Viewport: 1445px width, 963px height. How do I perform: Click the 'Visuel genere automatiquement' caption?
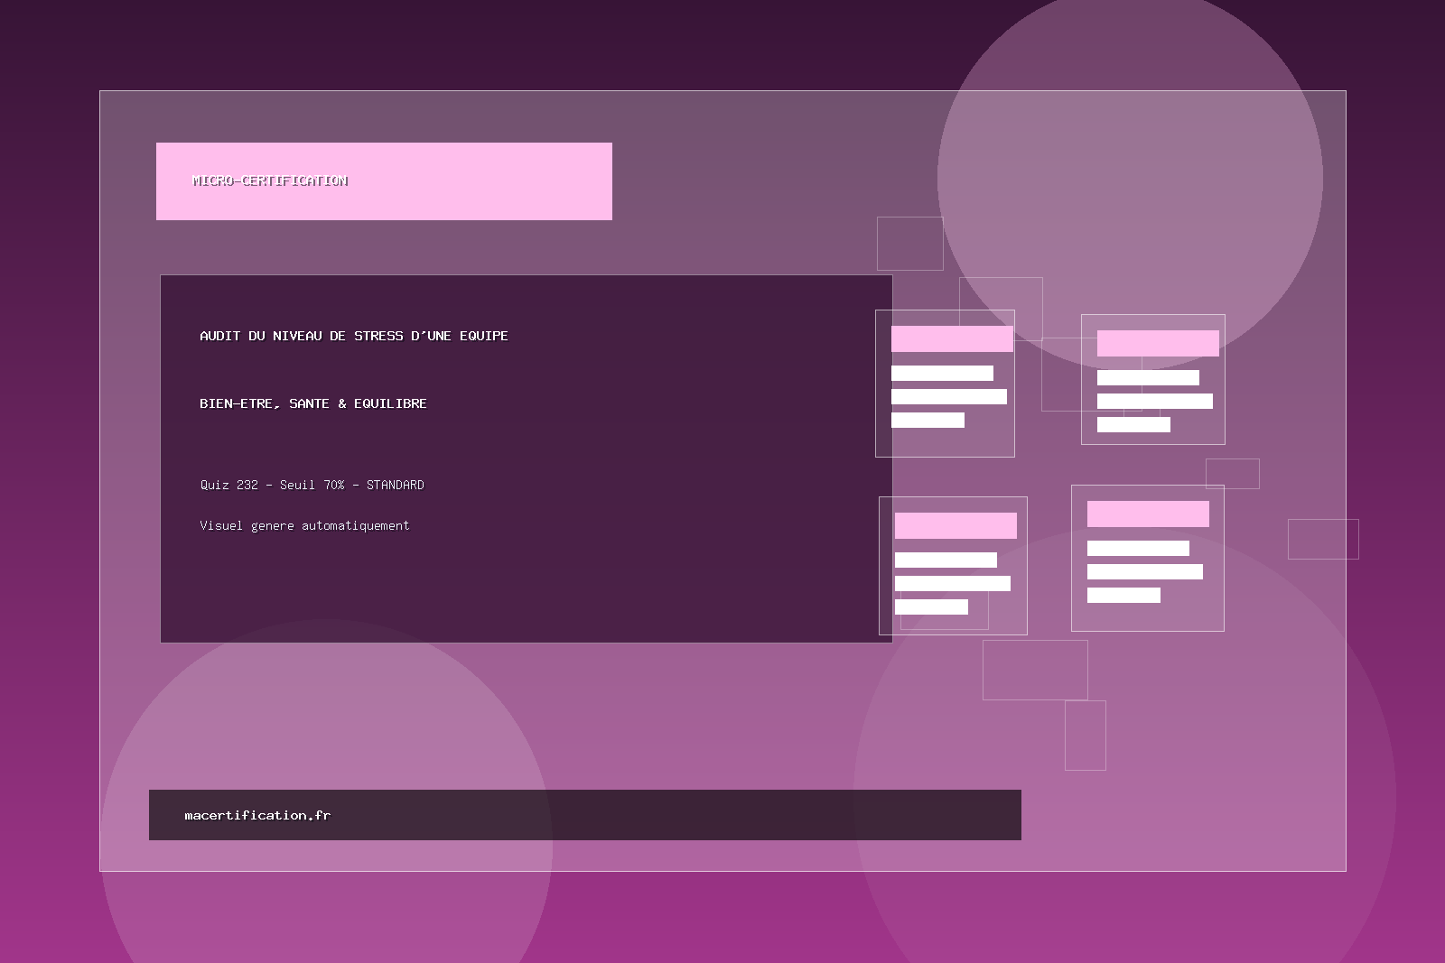[x=304, y=525]
